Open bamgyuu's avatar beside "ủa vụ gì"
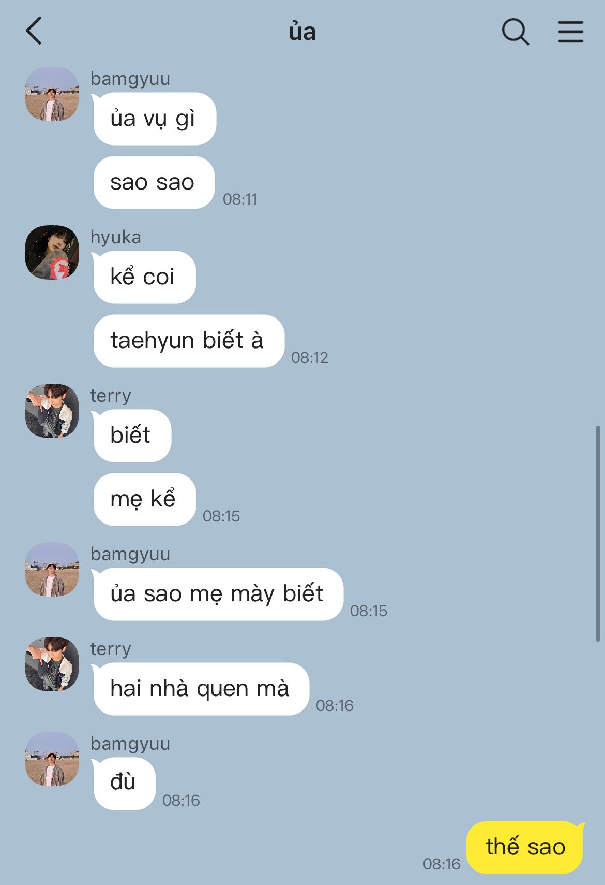Image resolution: width=605 pixels, height=885 pixels. click(52, 94)
